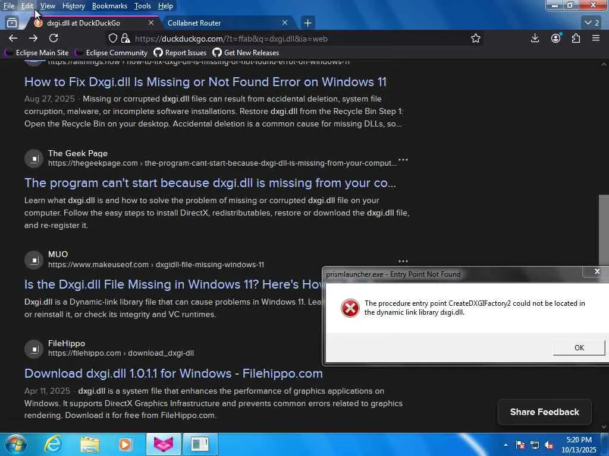Open the Windows Start menu

[16, 444]
